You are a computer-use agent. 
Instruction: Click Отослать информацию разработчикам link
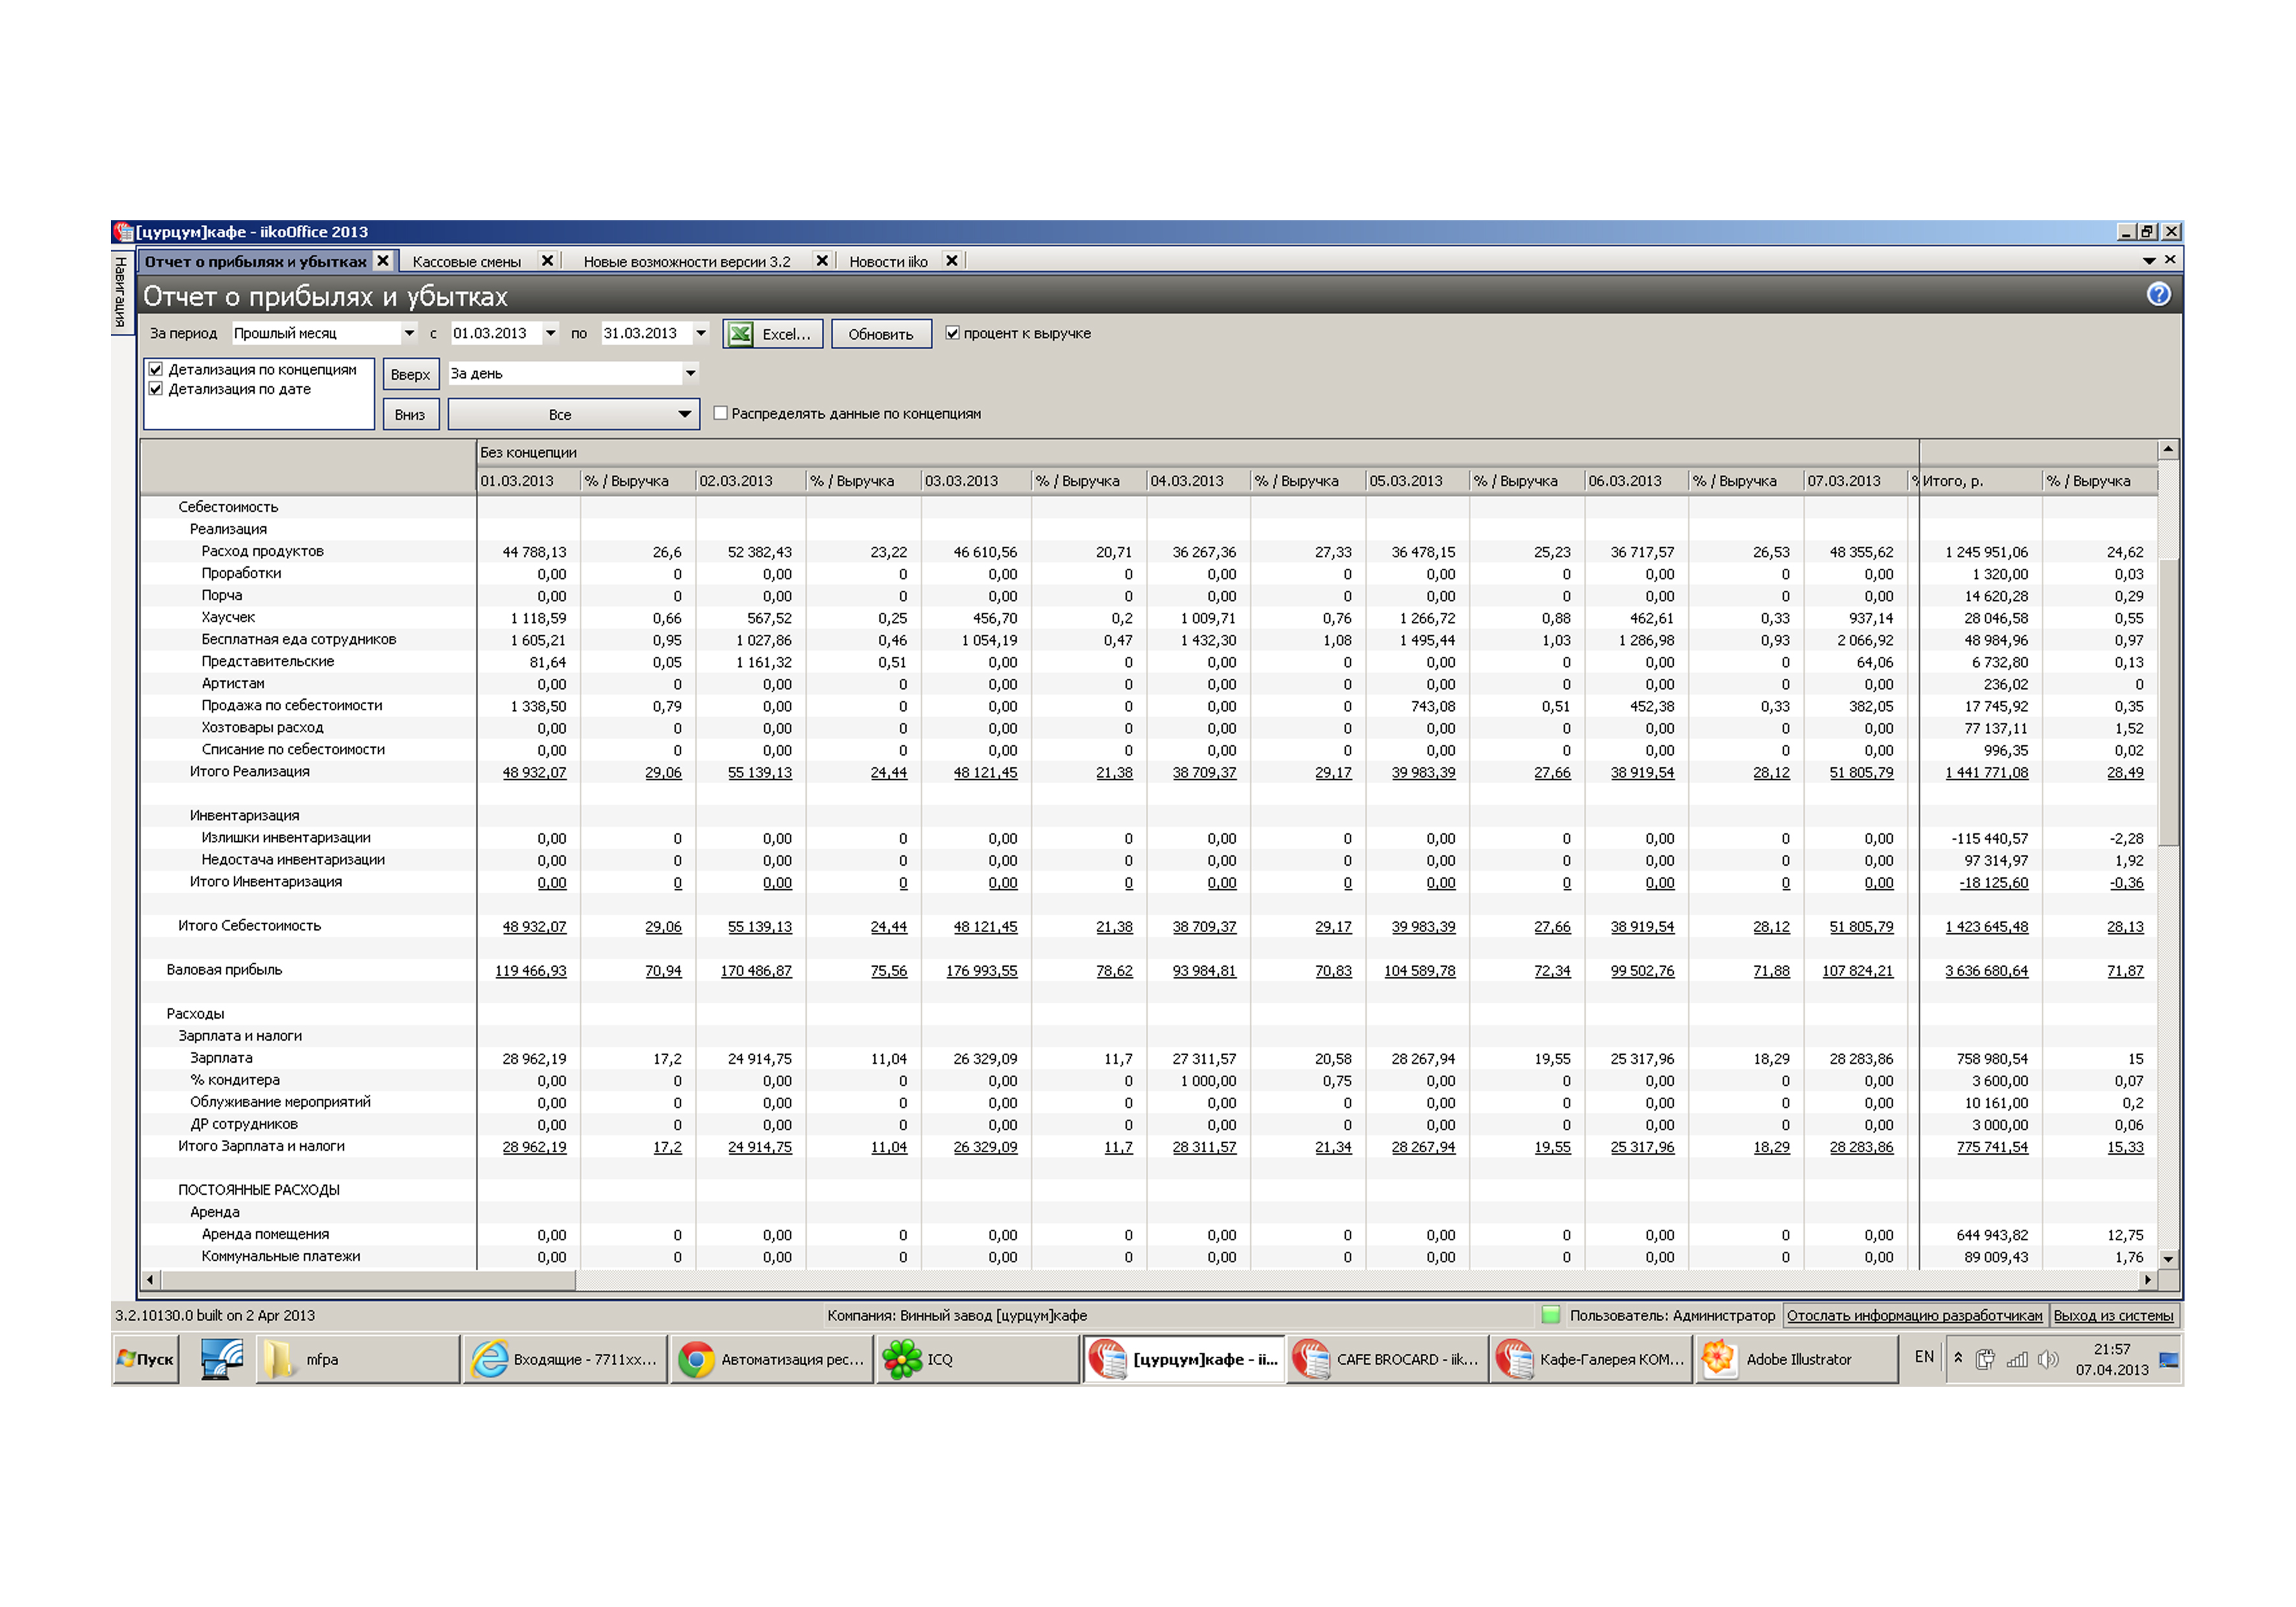tap(1914, 1316)
